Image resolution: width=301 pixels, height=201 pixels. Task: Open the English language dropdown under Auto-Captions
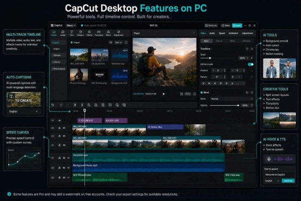point(23,111)
